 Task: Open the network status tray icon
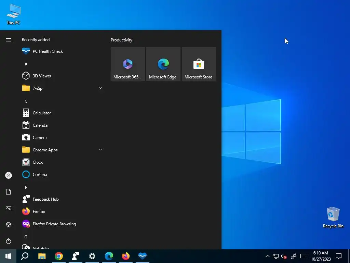(276, 256)
